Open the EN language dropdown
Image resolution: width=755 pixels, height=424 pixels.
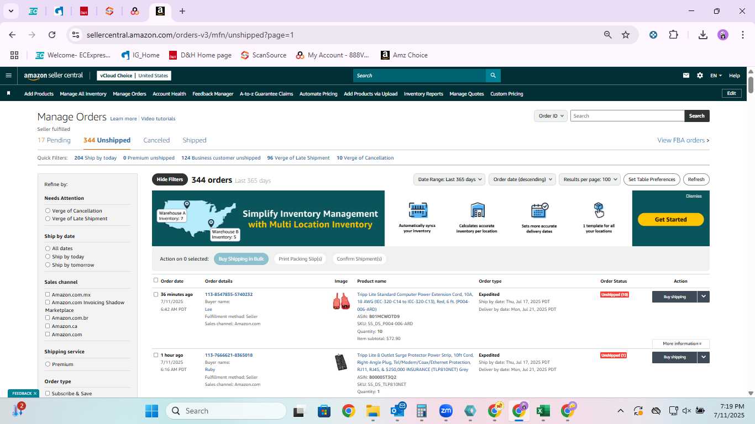tap(716, 76)
